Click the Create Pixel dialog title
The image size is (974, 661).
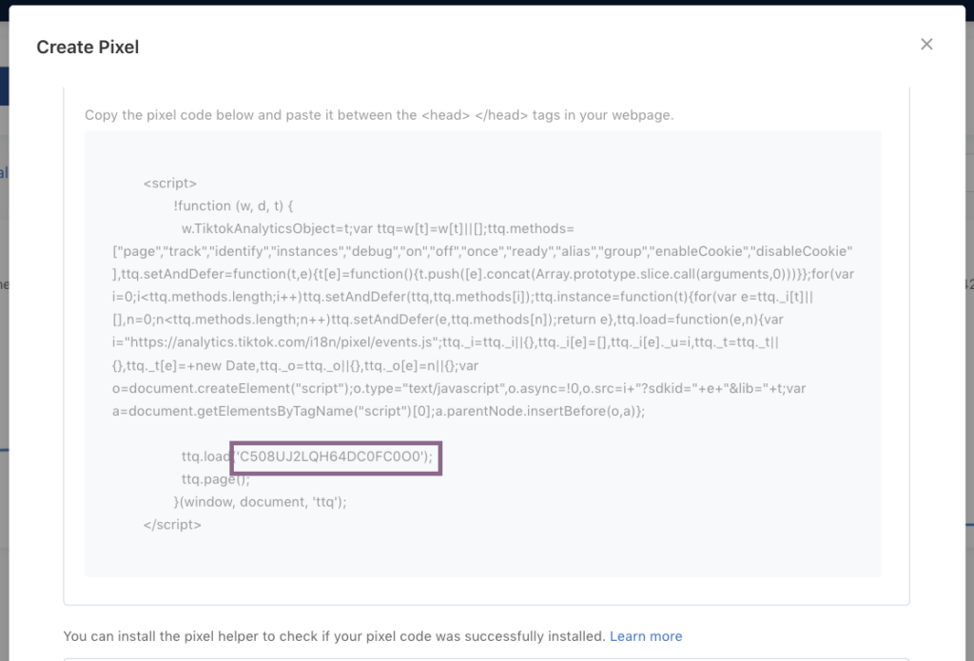(88, 48)
